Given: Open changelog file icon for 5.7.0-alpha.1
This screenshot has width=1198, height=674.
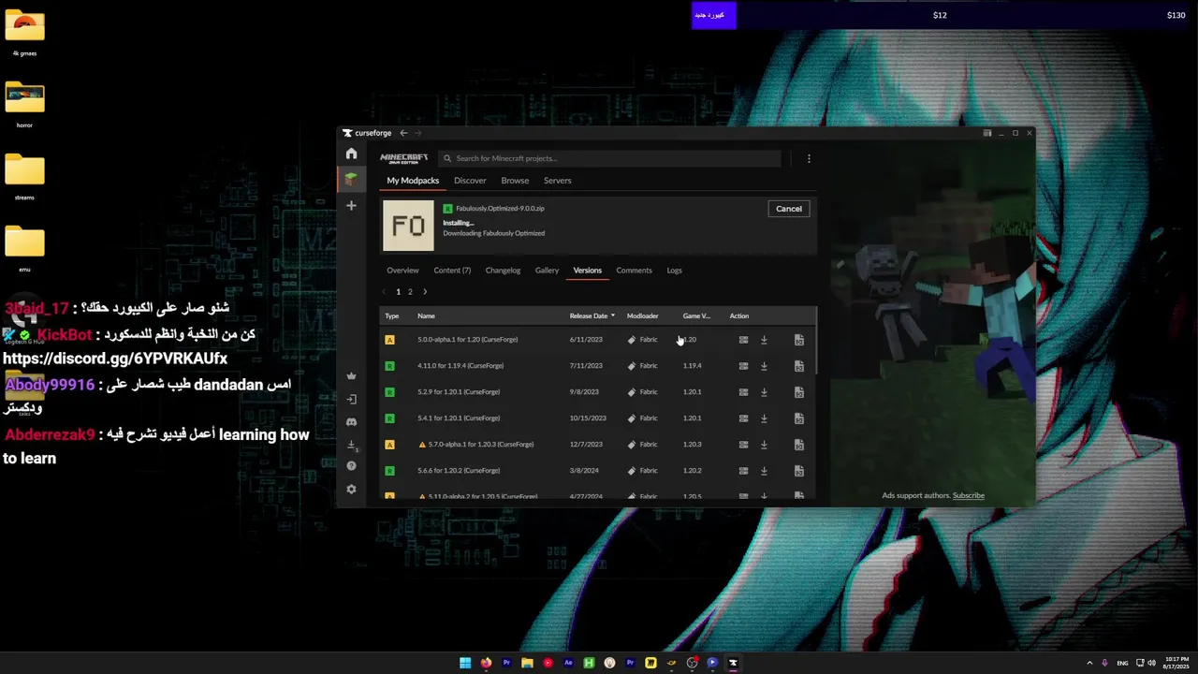Looking at the screenshot, I should [798, 445].
